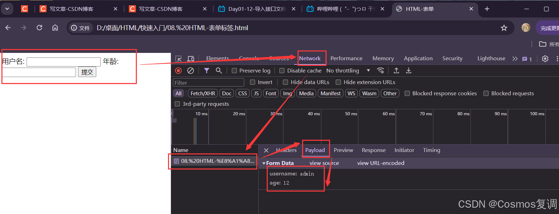Filter requests by CSS

pos(243,93)
